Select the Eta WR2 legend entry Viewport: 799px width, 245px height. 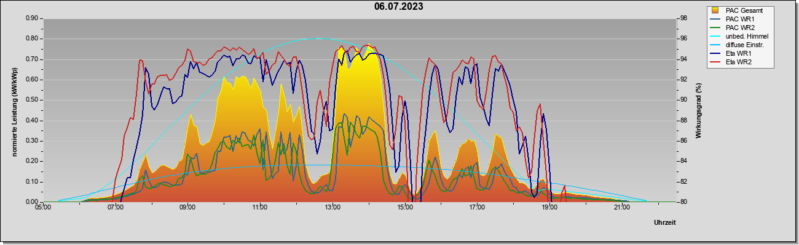click(x=739, y=62)
